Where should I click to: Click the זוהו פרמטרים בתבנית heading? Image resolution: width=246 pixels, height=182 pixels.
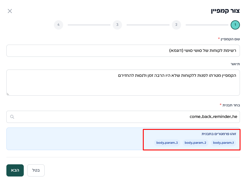[x=219, y=134]
